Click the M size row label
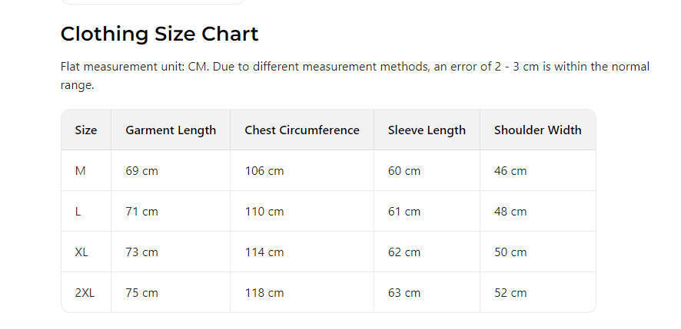Image resolution: width=681 pixels, height=329 pixels. (x=80, y=171)
